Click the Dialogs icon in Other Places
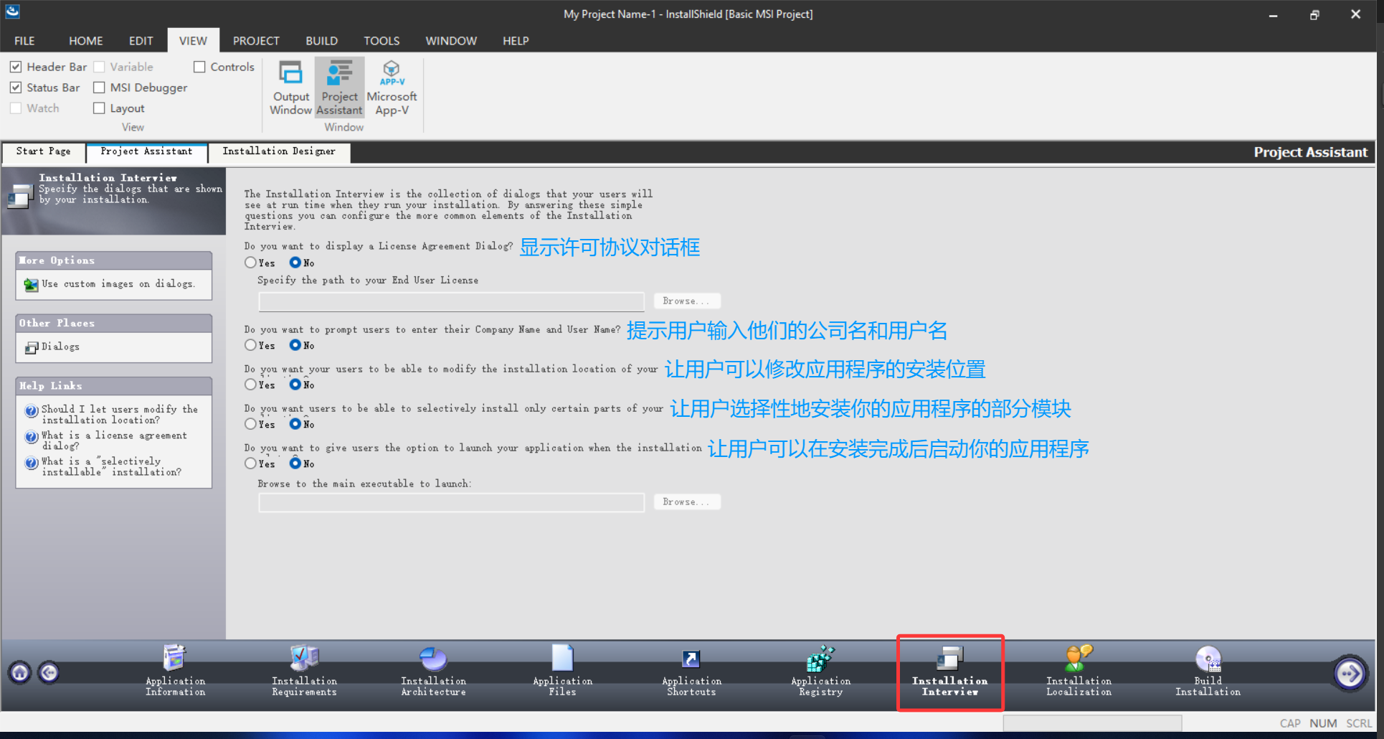The image size is (1384, 739). [x=32, y=348]
